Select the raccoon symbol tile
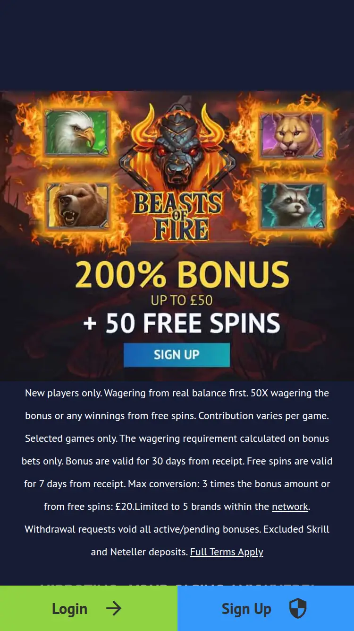This screenshot has width=354, height=631. pyautogui.click(x=293, y=206)
